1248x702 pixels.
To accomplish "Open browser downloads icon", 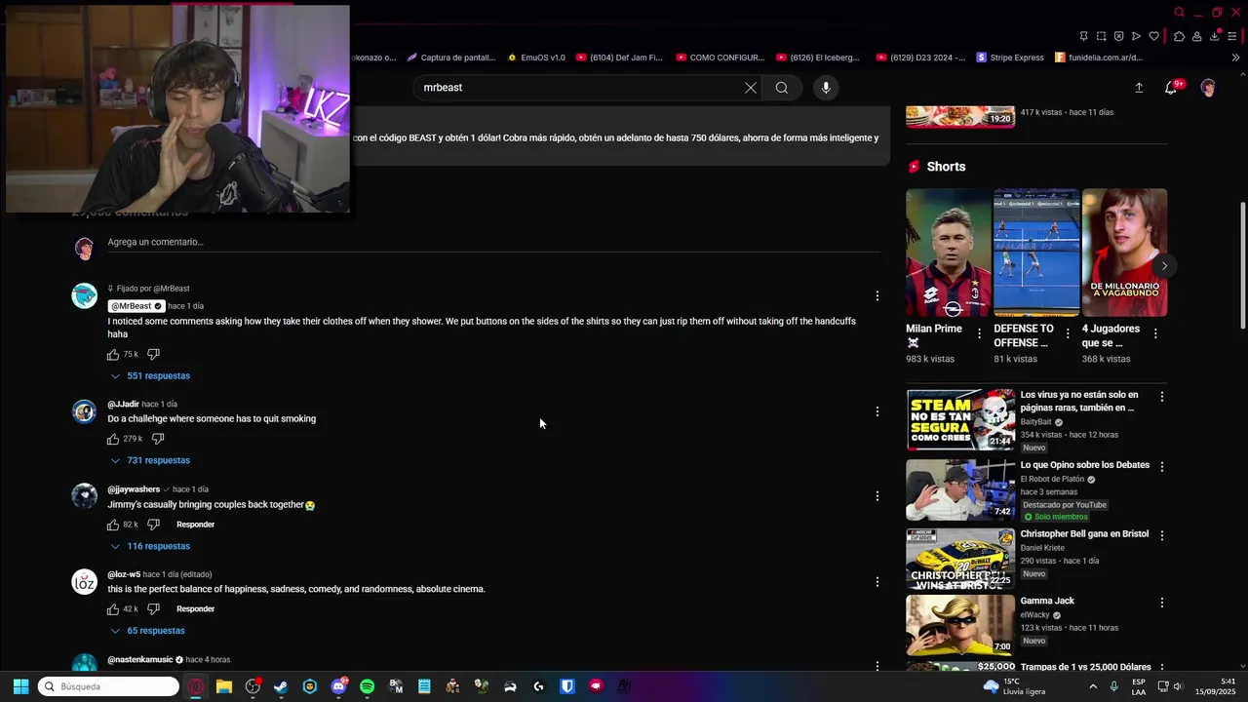I will [x=1215, y=36].
